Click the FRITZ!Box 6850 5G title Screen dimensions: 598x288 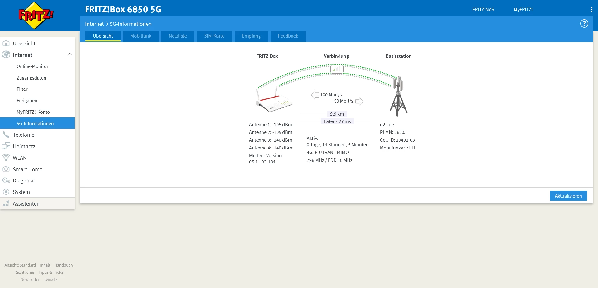pos(123,9)
